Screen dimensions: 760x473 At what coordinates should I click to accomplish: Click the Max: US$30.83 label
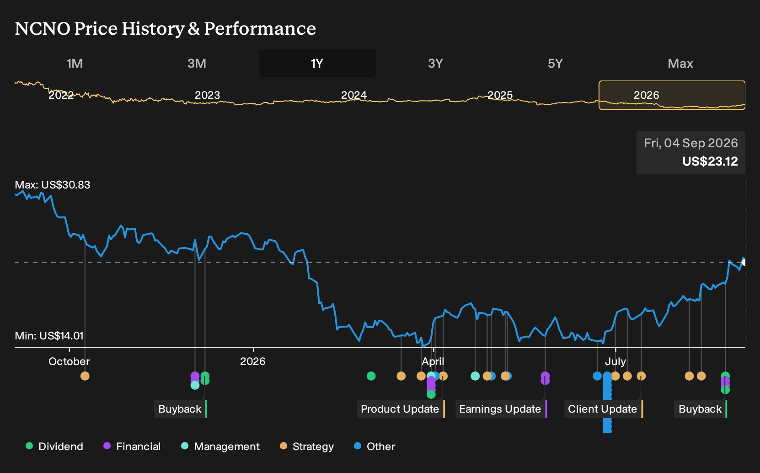click(x=53, y=185)
